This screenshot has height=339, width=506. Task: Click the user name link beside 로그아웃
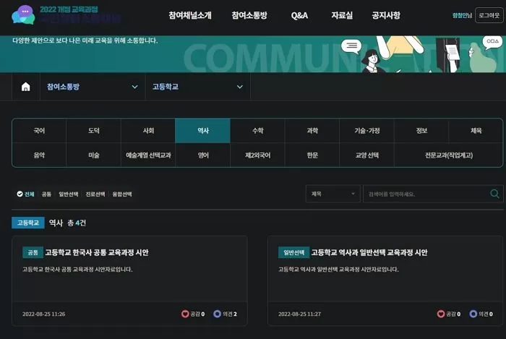(462, 15)
